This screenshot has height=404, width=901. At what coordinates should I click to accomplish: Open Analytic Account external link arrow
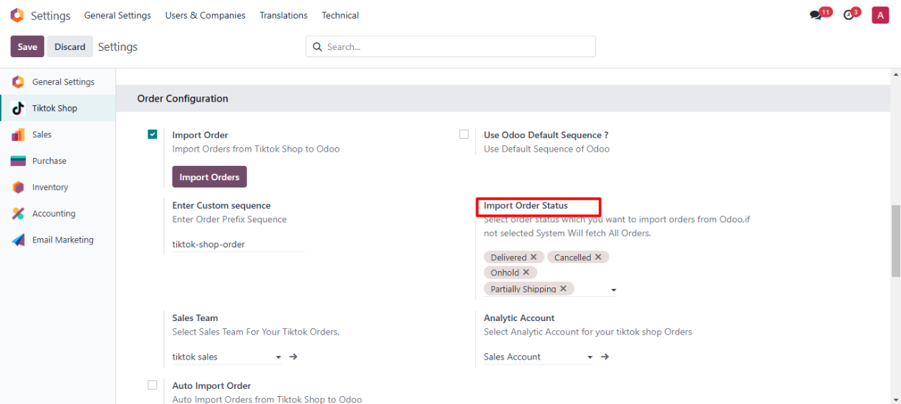pos(604,357)
